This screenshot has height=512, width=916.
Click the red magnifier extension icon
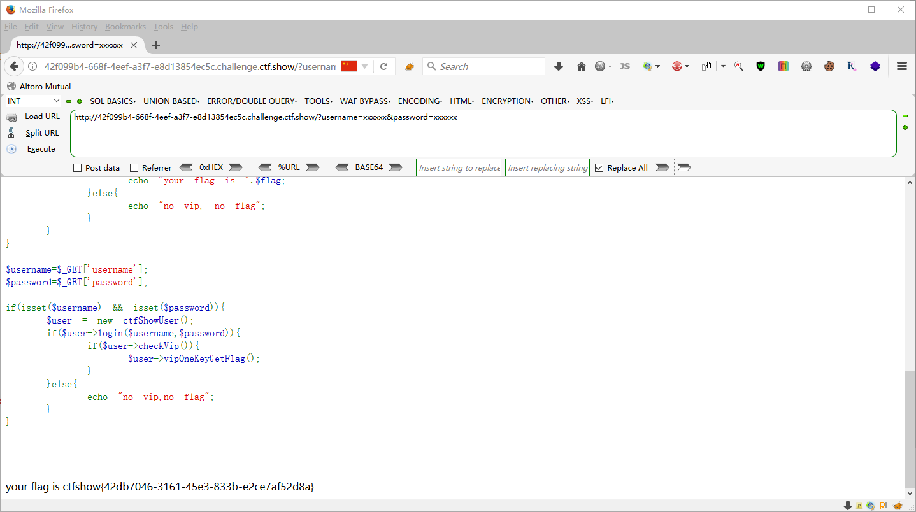(x=738, y=66)
